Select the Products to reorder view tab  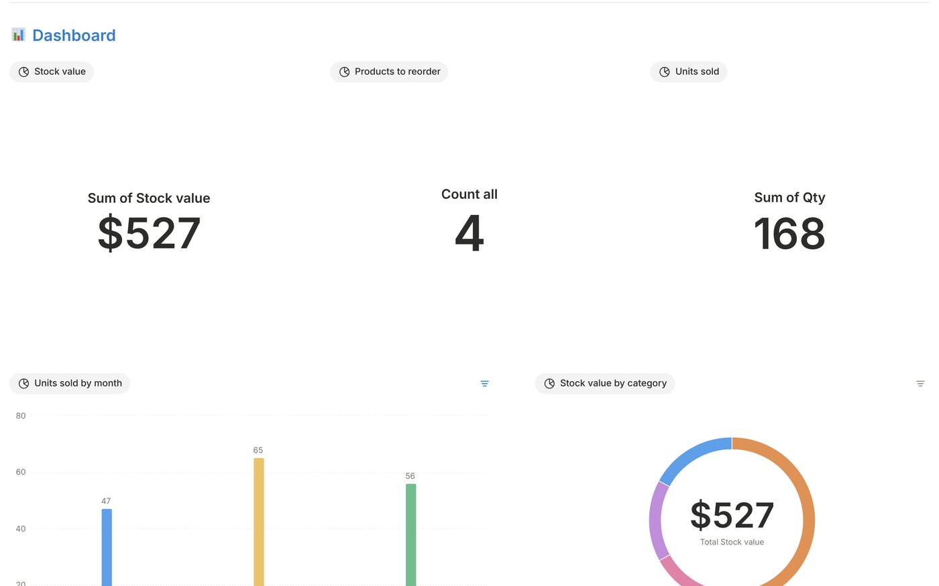tap(389, 72)
